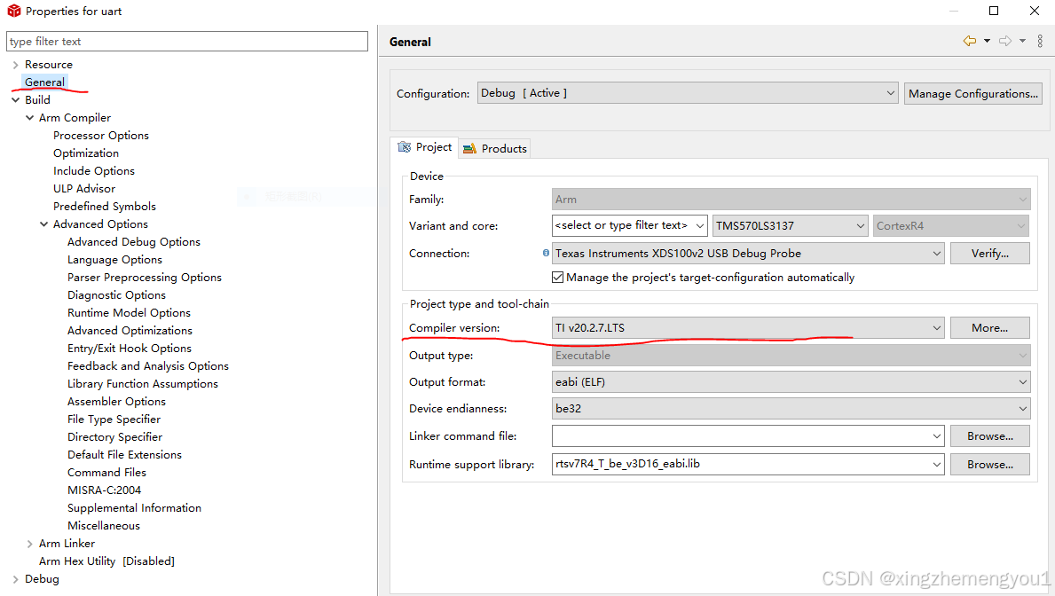Select Advanced Debug Options
The height and width of the screenshot is (596, 1055).
[x=134, y=241]
